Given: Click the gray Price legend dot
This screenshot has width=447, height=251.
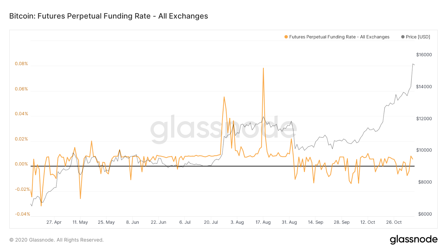Looking at the screenshot, I should (x=403, y=37).
